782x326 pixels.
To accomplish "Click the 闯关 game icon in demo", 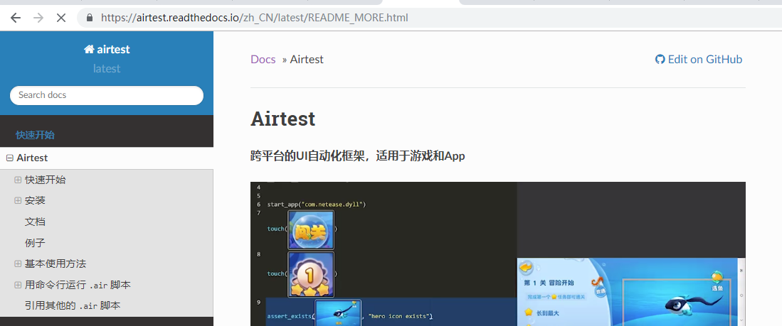I will pyautogui.click(x=311, y=229).
